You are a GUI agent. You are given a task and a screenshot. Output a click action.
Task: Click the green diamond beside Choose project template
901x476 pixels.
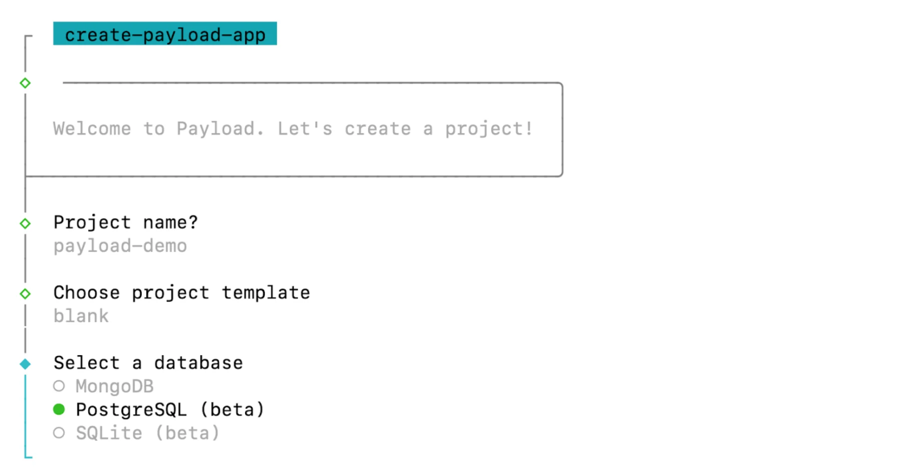[25, 294]
